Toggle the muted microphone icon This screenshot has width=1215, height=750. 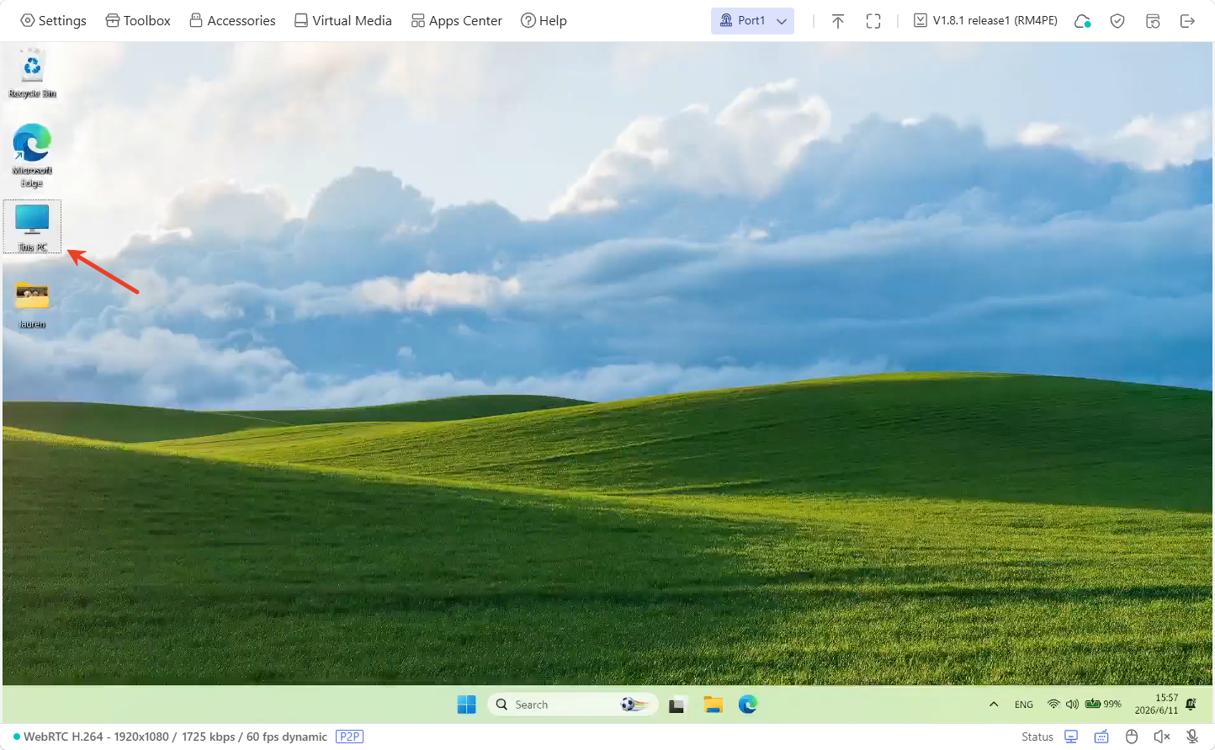[1192, 737]
